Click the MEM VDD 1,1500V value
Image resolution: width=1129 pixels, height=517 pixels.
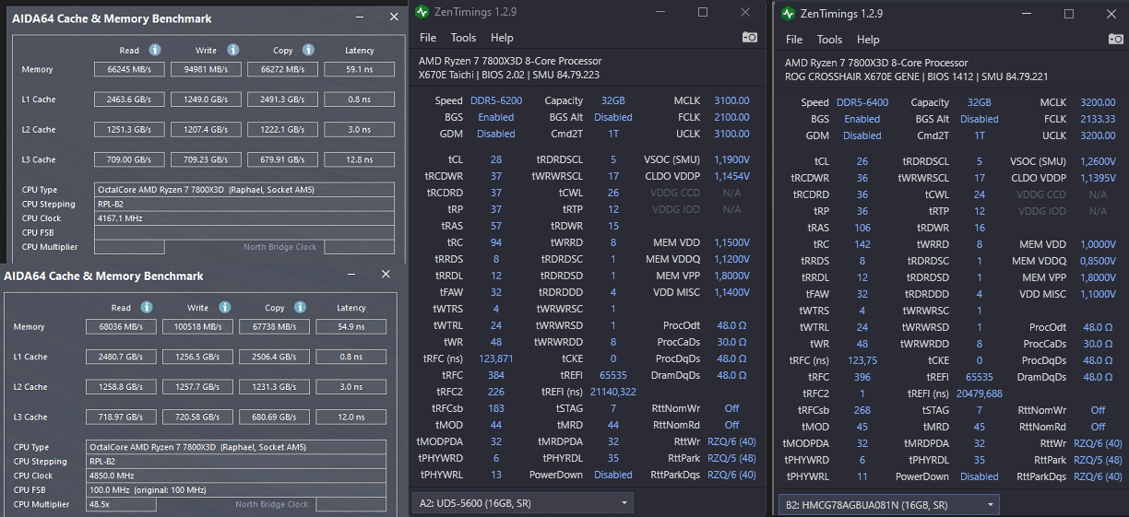click(x=731, y=242)
